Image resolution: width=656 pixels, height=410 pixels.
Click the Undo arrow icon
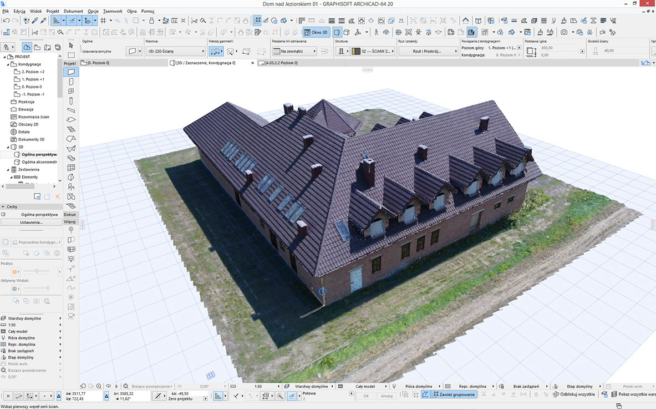click(x=6, y=21)
